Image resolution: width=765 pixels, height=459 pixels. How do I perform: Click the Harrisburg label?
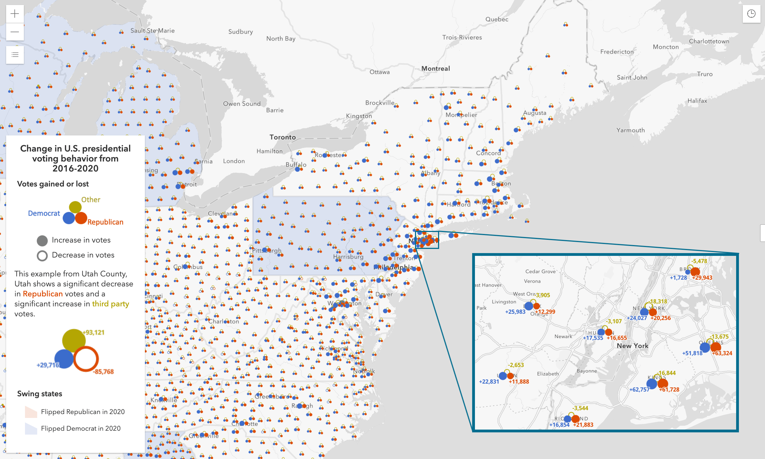[x=348, y=256]
